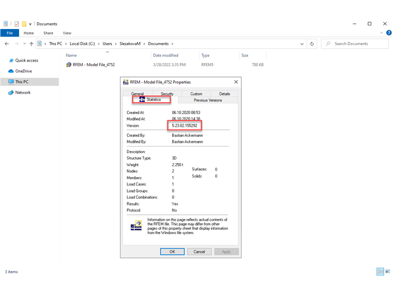This screenshot has height=295, width=393.
Task: Open Explorer help question mark icon
Action: pos(389,33)
